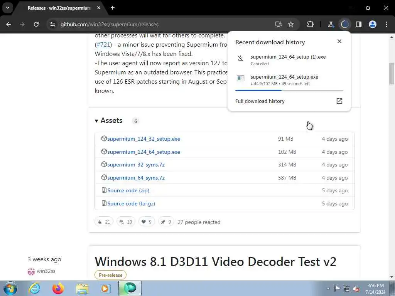
Task: Click the 587 MB size text
Action: click(287, 178)
